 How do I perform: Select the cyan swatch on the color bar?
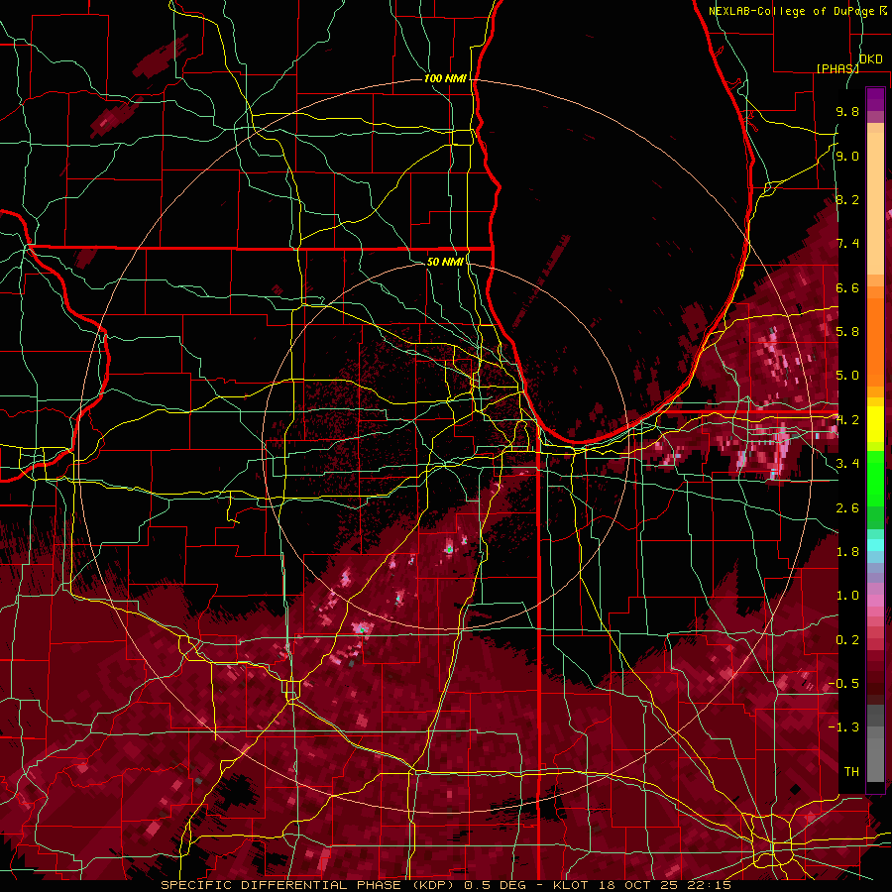click(875, 545)
